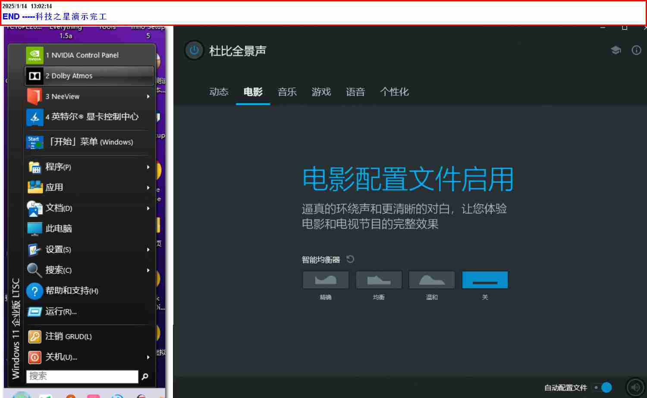Click the search magnifier button beside the box
The width and height of the screenshot is (647, 398).
(145, 376)
